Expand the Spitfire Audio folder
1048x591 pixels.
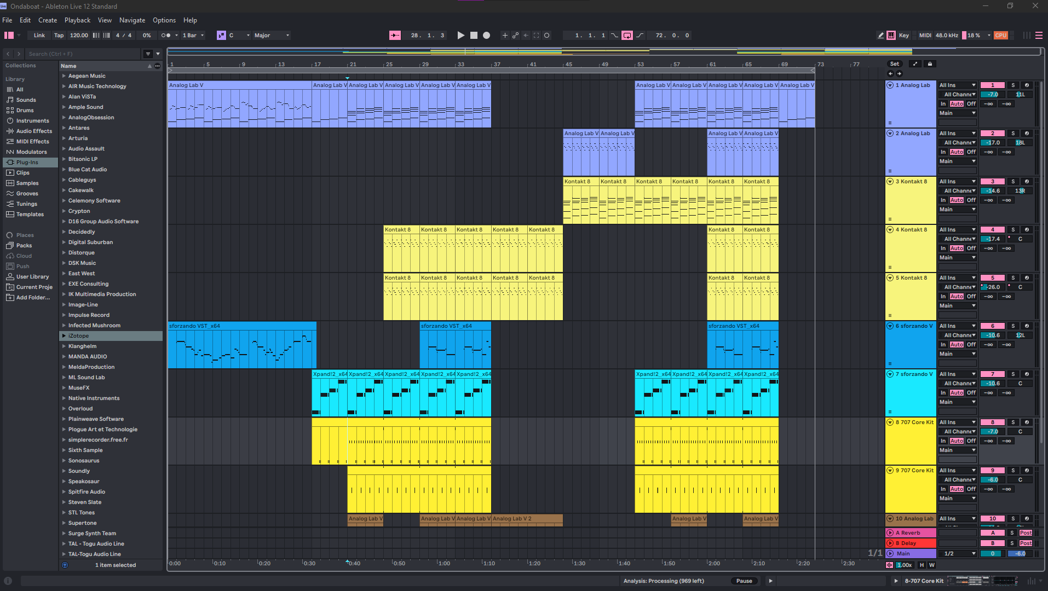[x=64, y=492]
